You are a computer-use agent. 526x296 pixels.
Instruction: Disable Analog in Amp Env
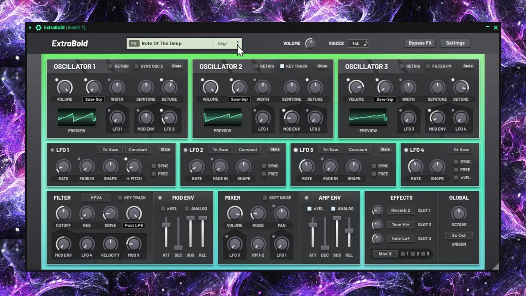click(x=333, y=209)
